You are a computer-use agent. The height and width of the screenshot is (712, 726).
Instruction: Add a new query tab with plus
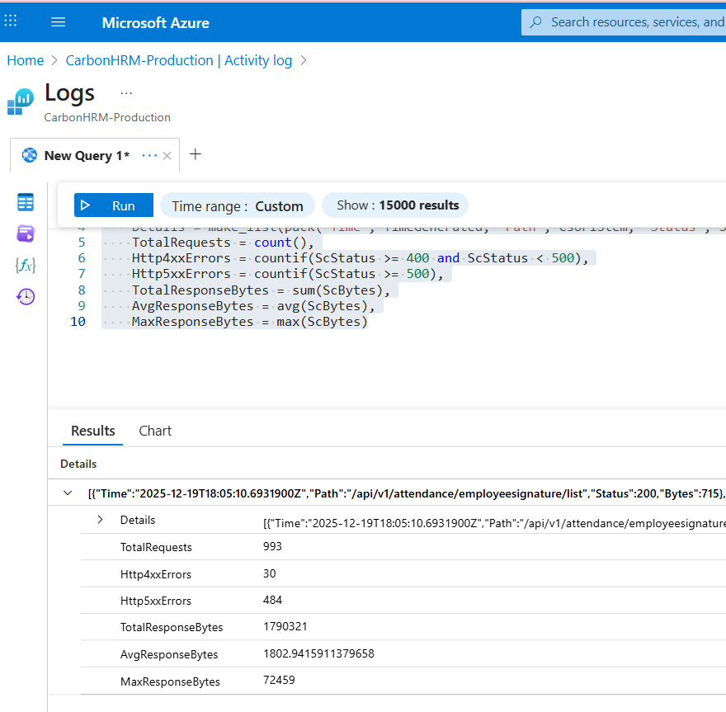[196, 154]
